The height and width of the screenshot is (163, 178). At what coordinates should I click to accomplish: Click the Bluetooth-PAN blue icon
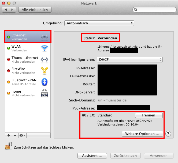[44, 82]
